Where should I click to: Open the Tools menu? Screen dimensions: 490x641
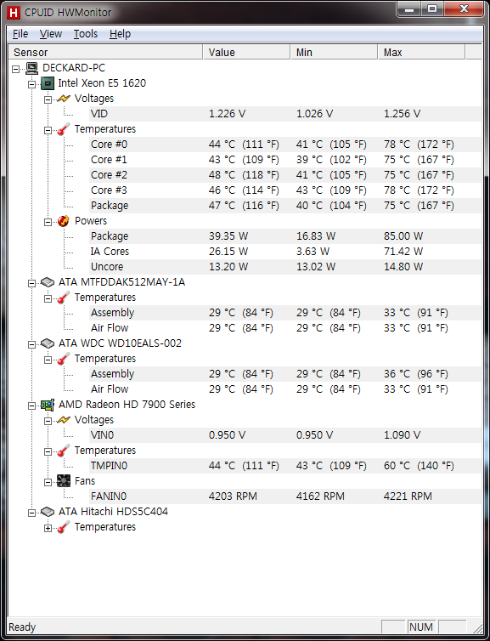click(x=85, y=34)
